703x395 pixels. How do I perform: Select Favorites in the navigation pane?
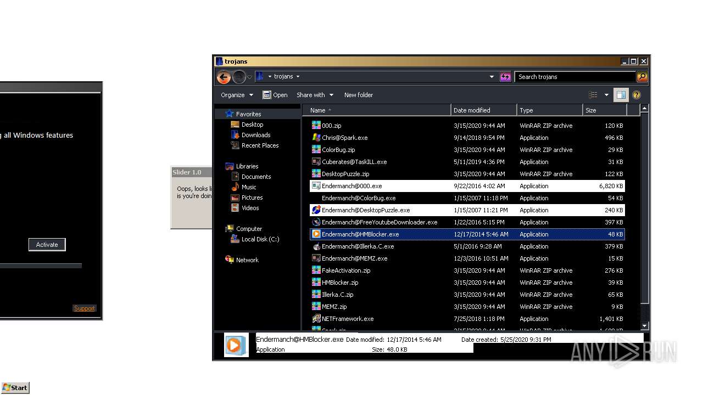248,114
